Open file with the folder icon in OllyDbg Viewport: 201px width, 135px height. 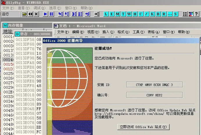[24, 14]
